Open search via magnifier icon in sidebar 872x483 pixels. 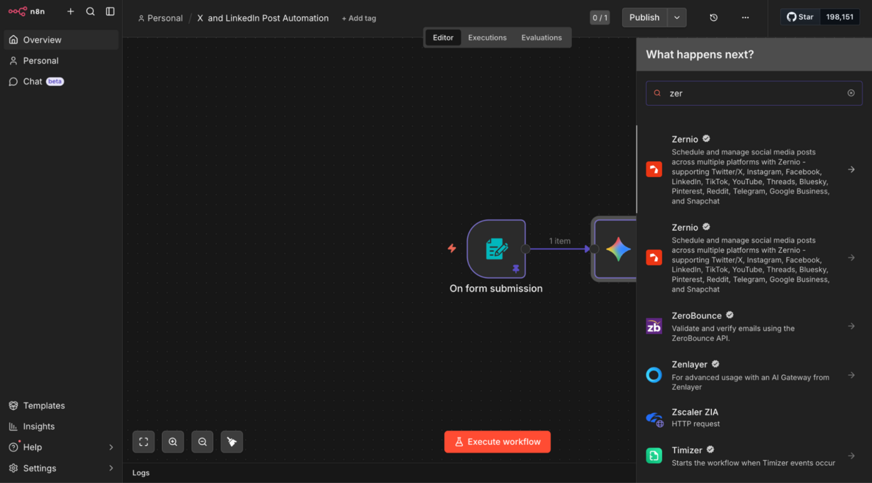[90, 11]
